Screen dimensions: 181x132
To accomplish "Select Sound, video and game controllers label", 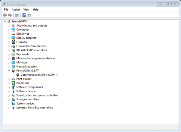I will tap(37, 95).
